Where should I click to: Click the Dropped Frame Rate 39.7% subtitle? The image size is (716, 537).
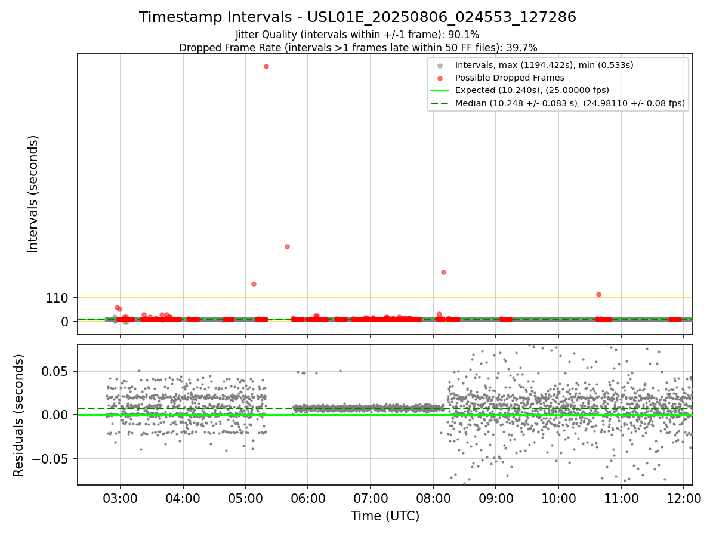tap(357, 48)
